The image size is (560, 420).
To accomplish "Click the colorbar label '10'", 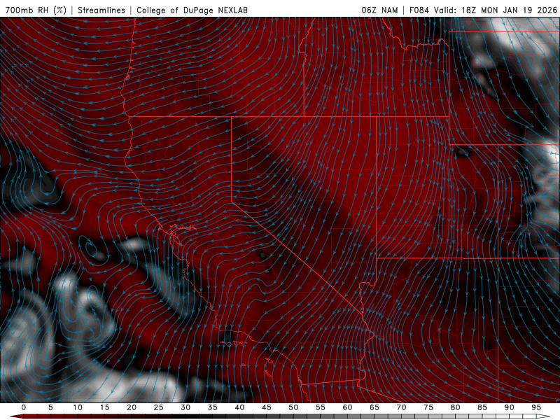I will point(78,407).
